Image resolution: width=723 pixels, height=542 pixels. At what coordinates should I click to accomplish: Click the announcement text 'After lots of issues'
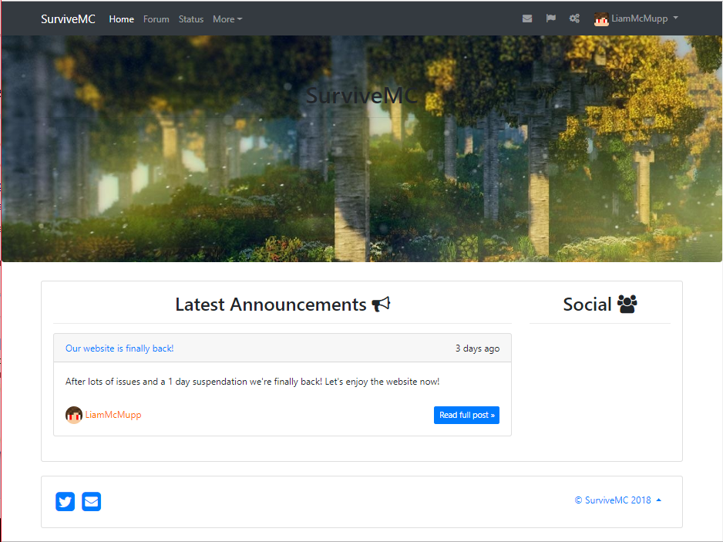252,382
